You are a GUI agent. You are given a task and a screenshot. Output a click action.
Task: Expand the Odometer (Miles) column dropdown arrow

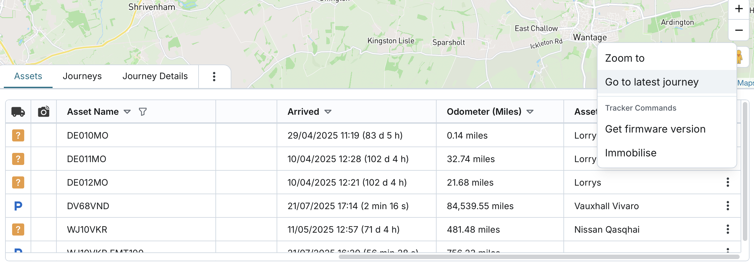tap(530, 112)
